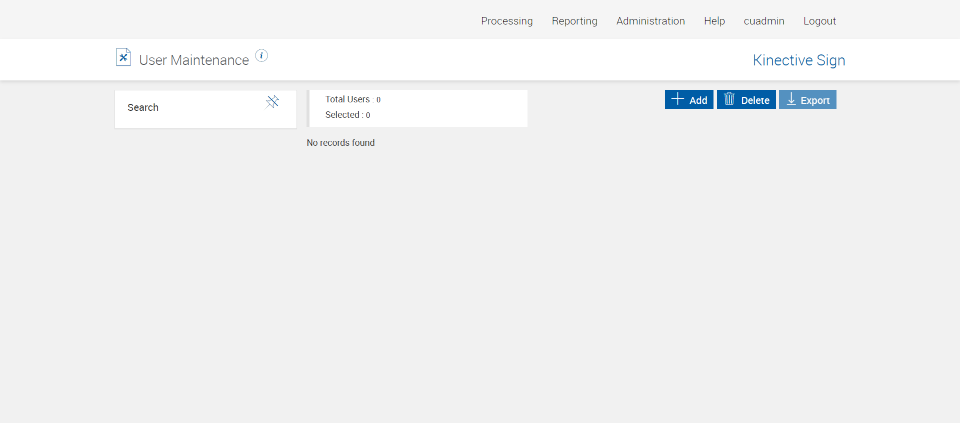This screenshot has height=423, width=960.
Task: Click the User Maintenance heading text
Action: pyautogui.click(x=194, y=60)
